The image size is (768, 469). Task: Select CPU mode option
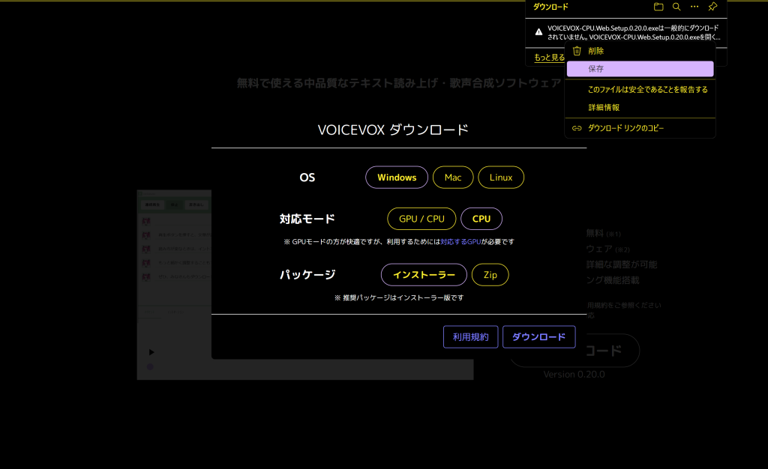[x=481, y=219]
